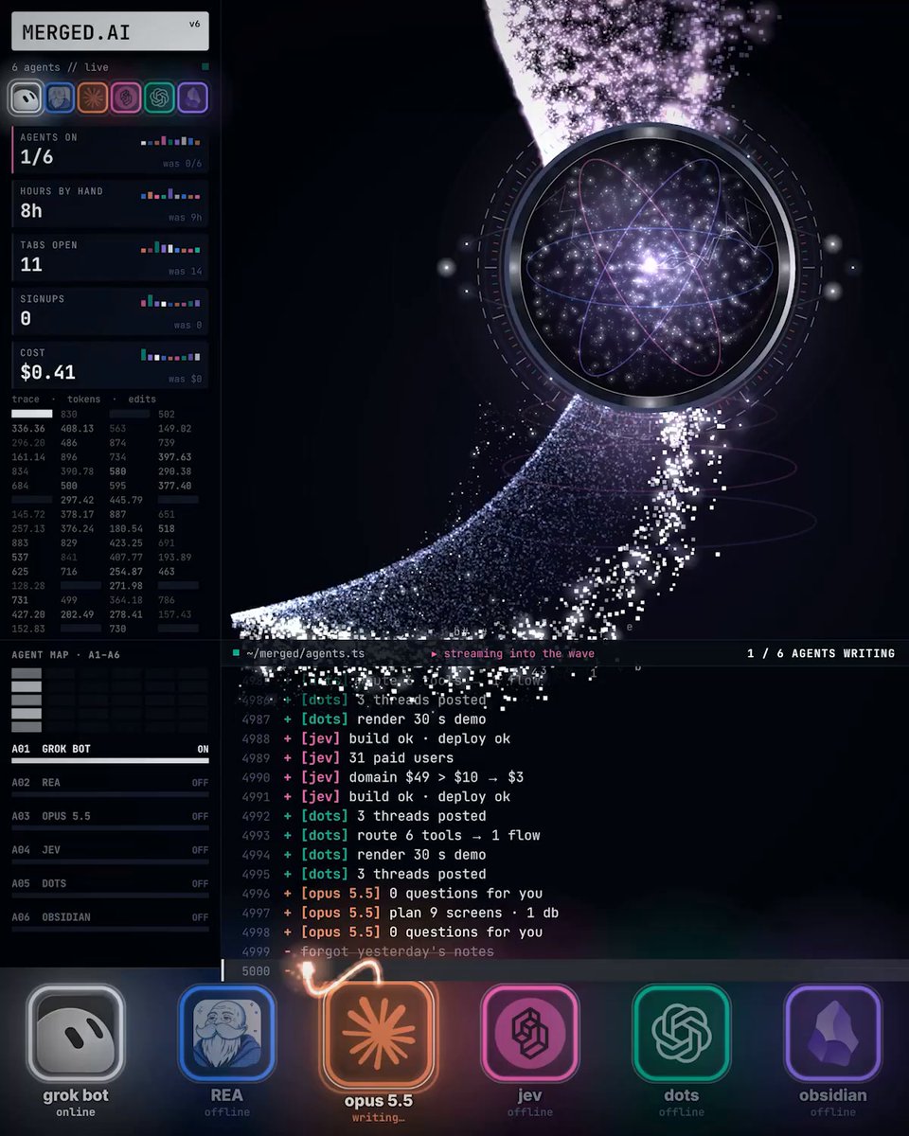Toggle the OFF status for A05 DOTS
This screenshot has width=909, height=1136.
click(201, 883)
